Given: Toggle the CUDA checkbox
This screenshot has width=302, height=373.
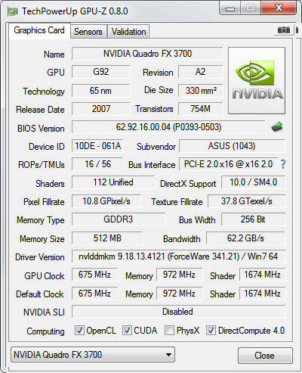Looking at the screenshot, I should coord(127,330).
